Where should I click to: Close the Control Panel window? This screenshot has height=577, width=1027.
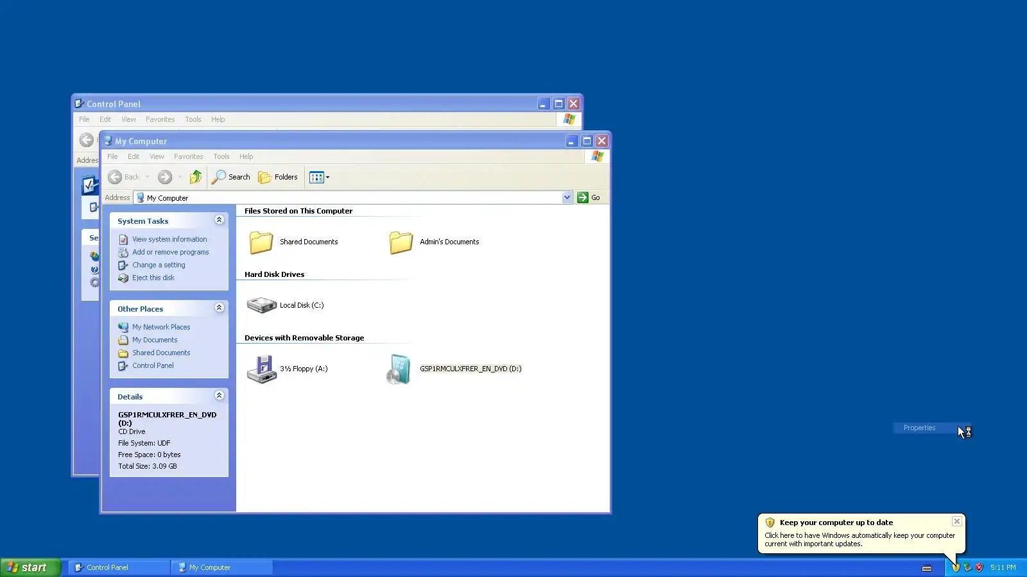573,104
